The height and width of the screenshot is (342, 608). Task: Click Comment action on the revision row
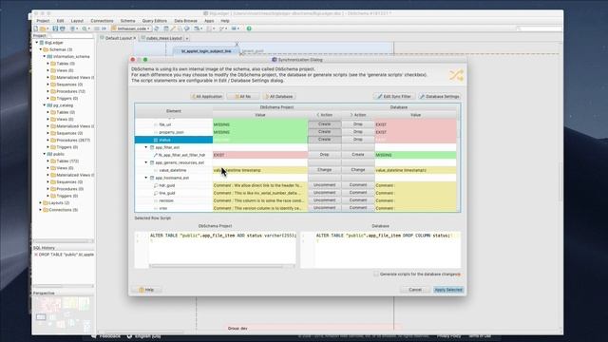point(358,200)
